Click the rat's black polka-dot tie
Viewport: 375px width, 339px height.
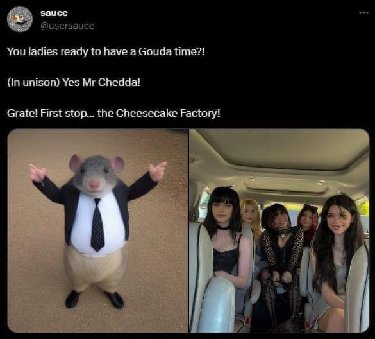coord(97,225)
